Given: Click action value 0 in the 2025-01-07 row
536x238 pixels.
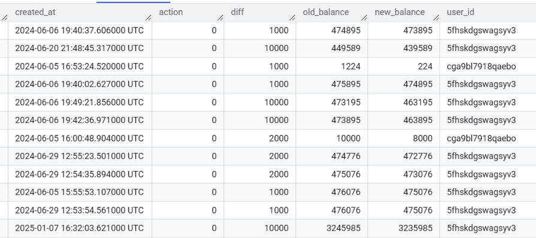Looking at the screenshot, I should pyautogui.click(x=214, y=228).
